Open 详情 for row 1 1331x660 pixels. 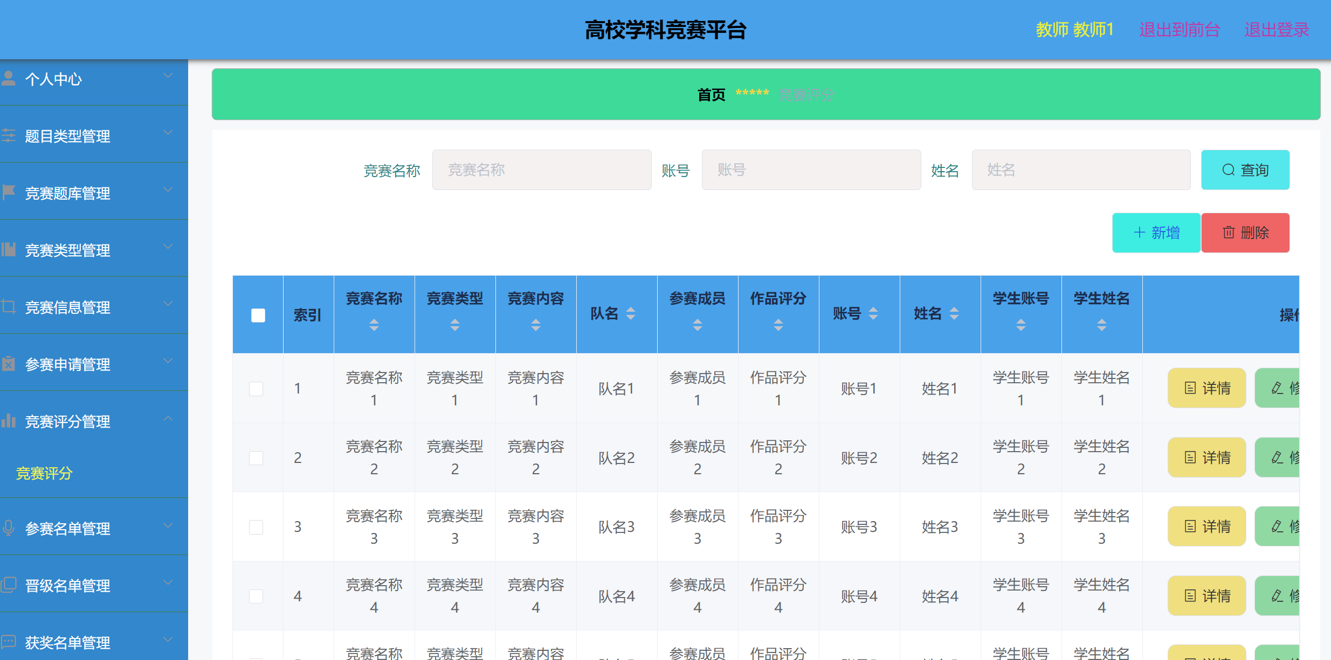click(x=1206, y=388)
